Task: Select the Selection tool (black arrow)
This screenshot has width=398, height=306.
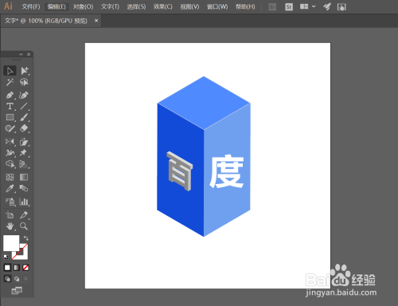Action: [10, 71]
